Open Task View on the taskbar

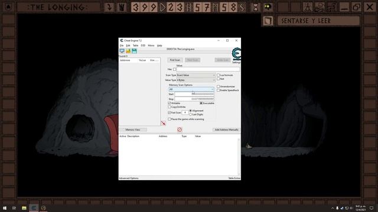[x=14, y=208]
